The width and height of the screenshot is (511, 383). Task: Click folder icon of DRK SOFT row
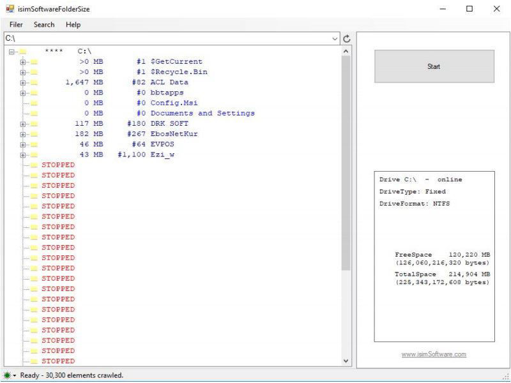34,124
